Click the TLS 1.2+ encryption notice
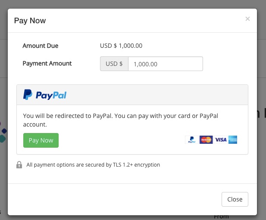 point(93,164)
